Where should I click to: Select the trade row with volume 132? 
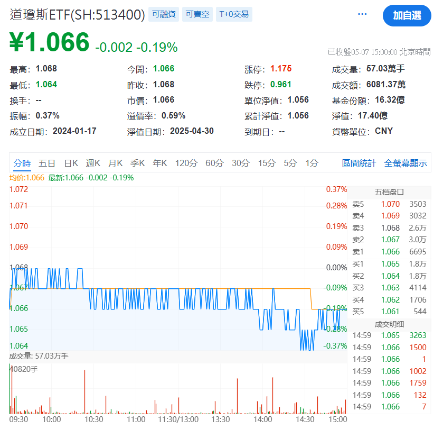[x=389, y=395]
